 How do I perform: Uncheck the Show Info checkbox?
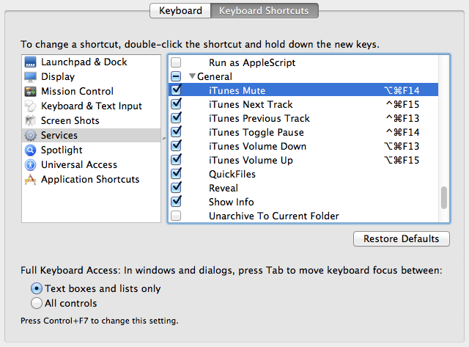tap(176, 201)
